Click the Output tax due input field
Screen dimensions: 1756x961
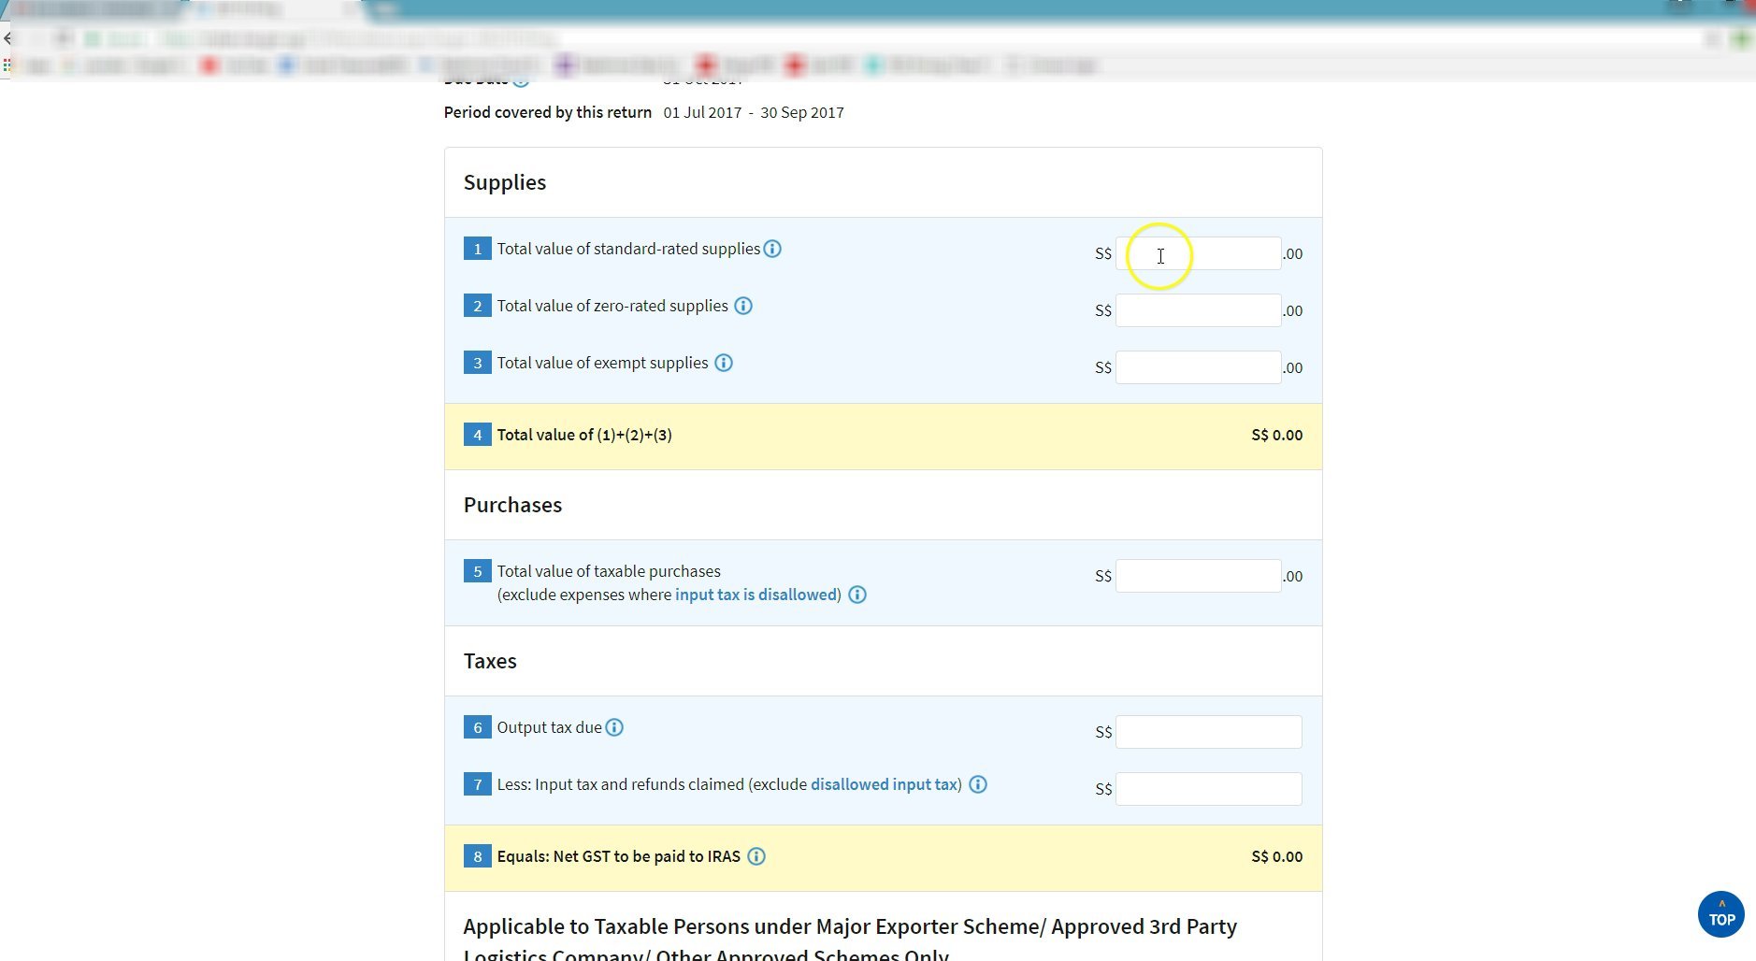click(x=1208, y=733)
